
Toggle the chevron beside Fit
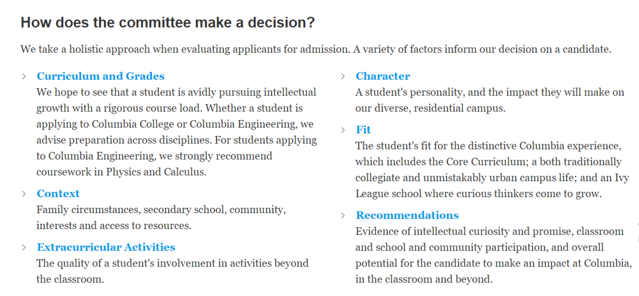(343, 130)
